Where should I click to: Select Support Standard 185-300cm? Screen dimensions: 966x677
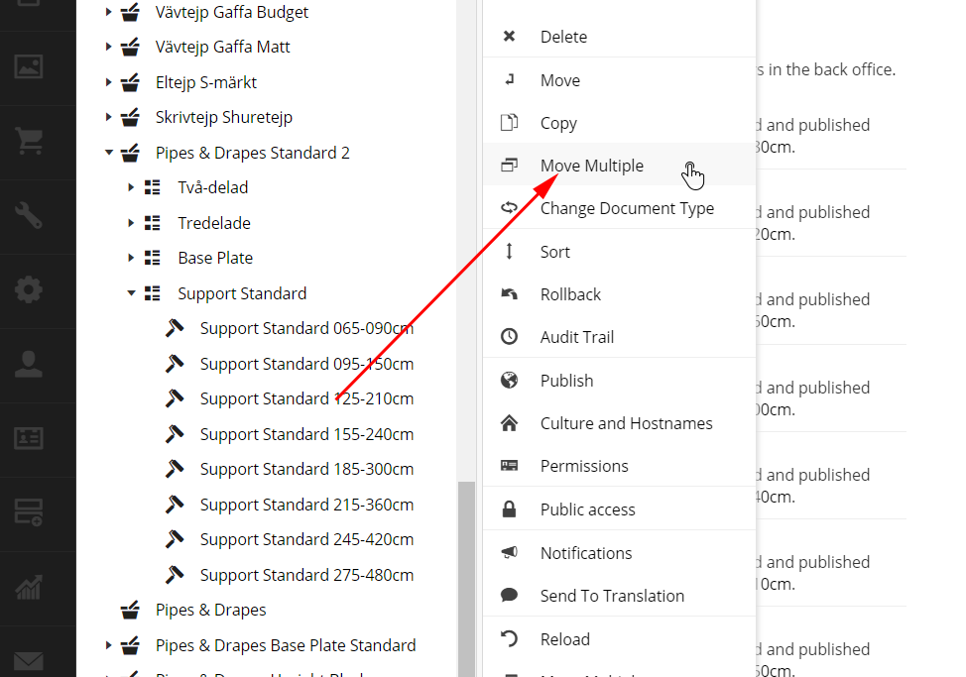point(306,469)
